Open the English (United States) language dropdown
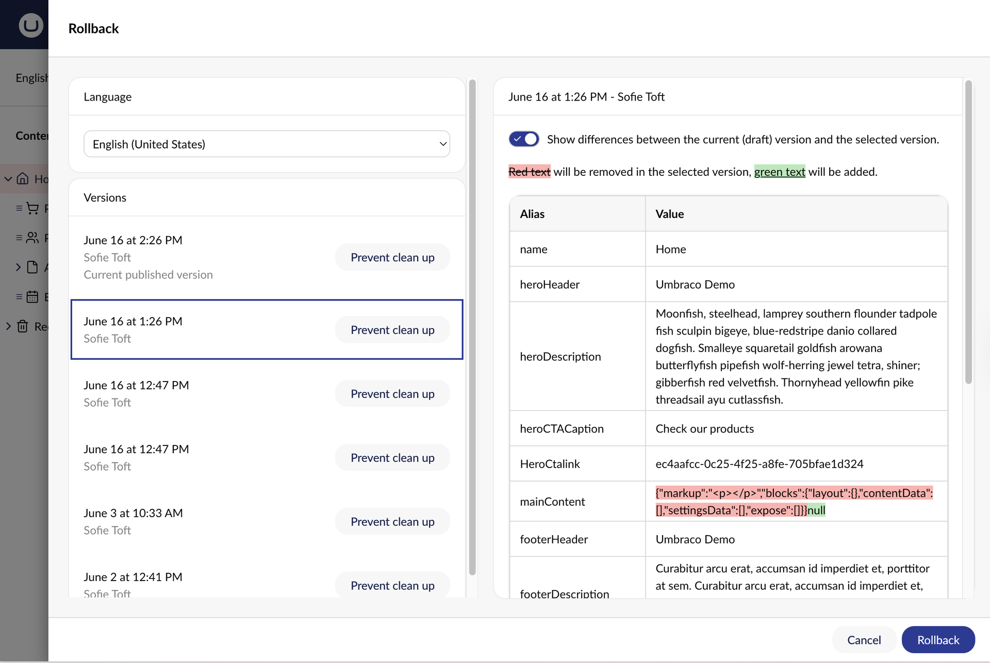The width and height of the screenshot is (990, 663). (267, 144)
